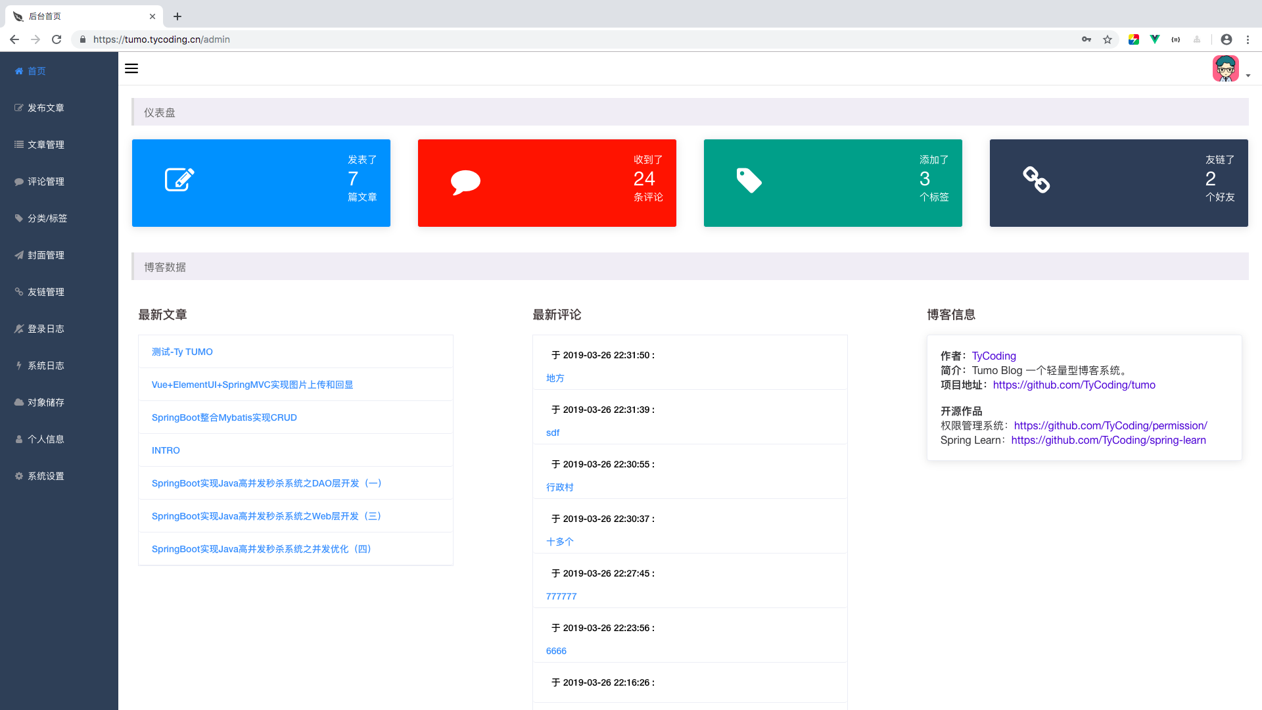Viewport: 1262px width, 710px height.
Task: Bookmark this page with star icon
Action: click(x=1108, y=39)
